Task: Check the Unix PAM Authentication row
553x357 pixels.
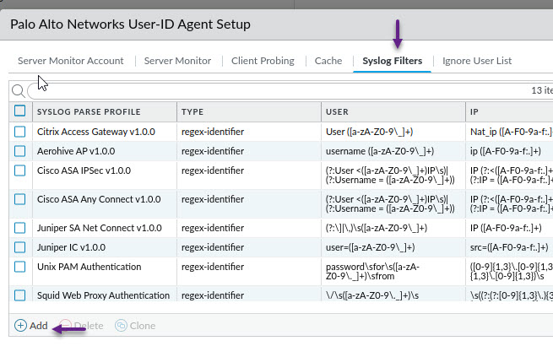Action: pos(20,267)
